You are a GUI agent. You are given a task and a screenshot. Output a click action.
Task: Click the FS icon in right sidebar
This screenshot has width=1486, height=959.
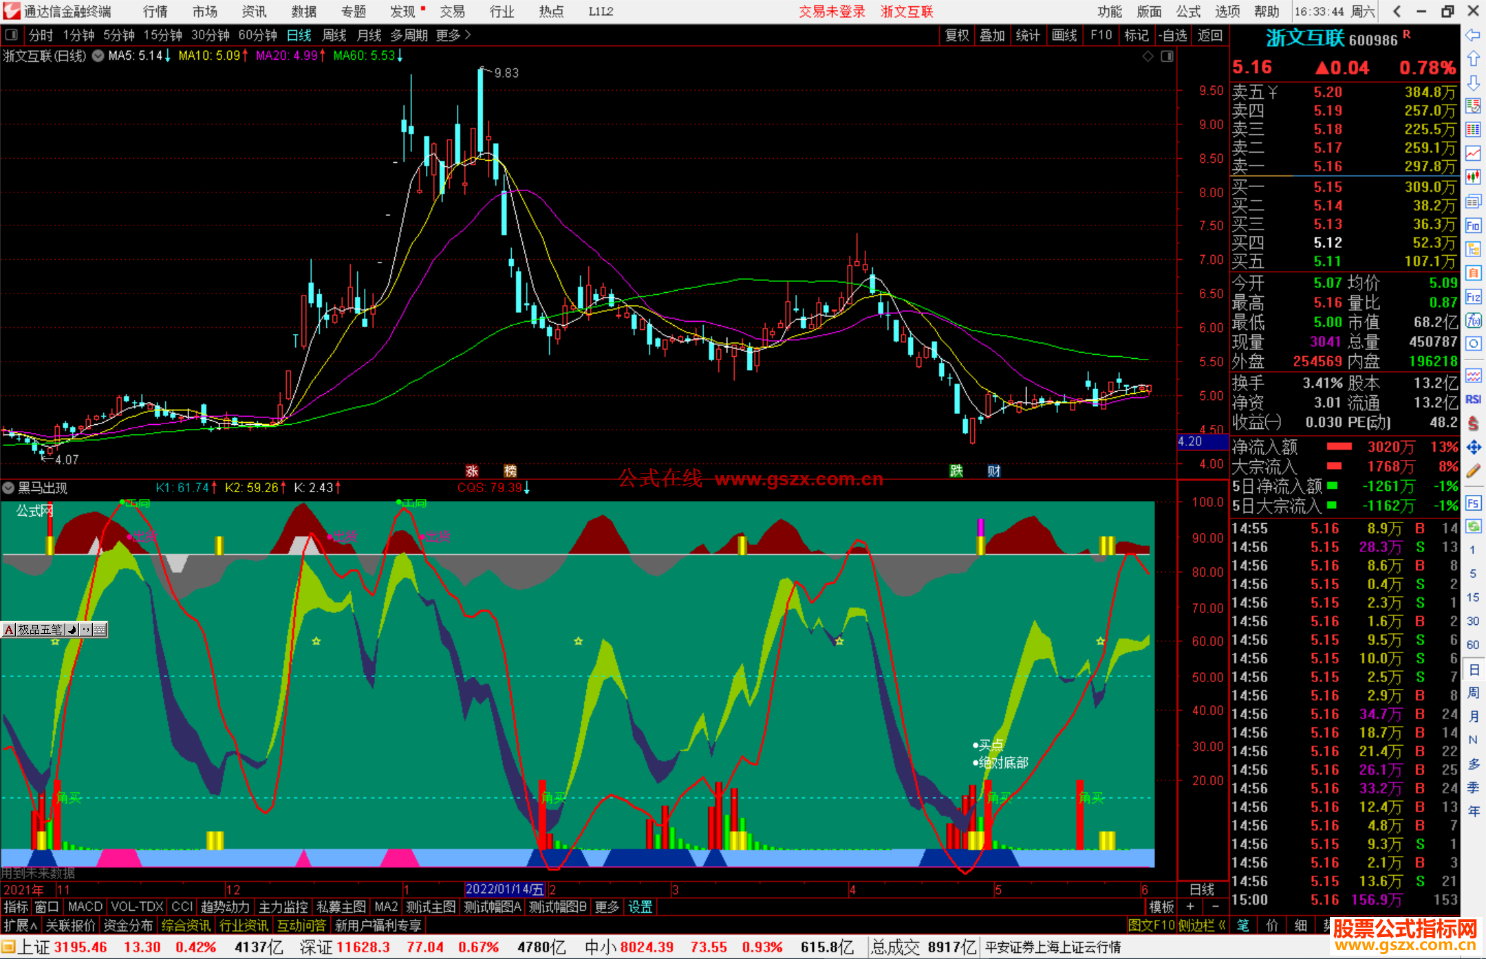(1473, 503)
